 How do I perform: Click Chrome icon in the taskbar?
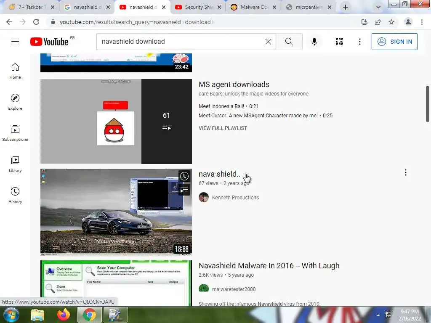(90, 315)
